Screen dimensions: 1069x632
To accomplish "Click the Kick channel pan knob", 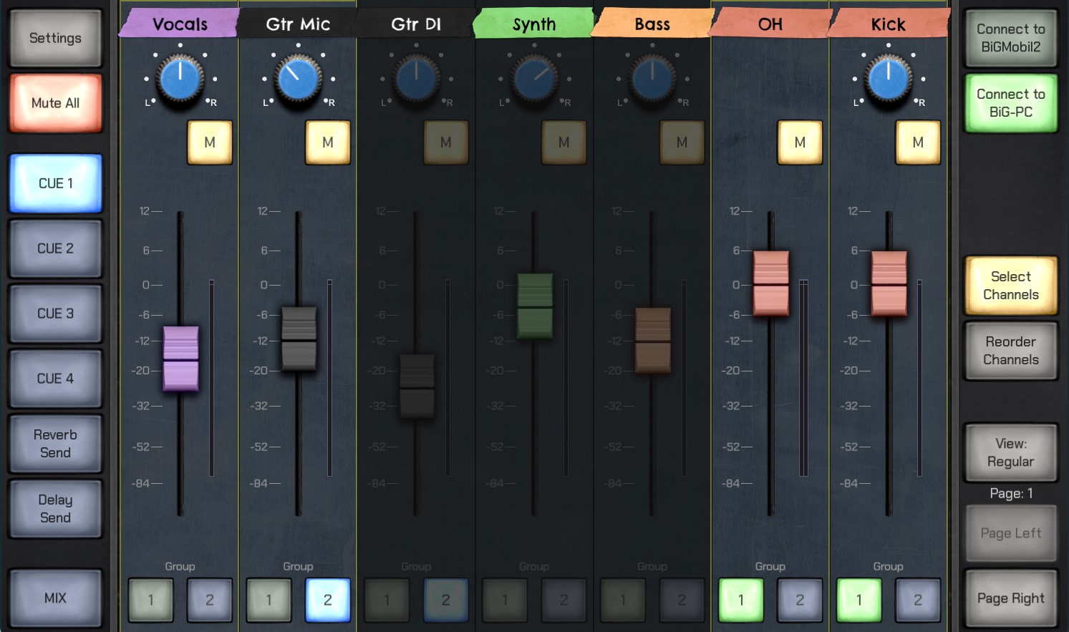I will point(888,79).
